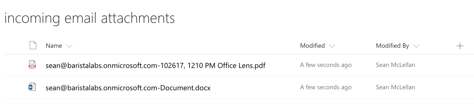Click the Word icon for Document.docx
Screen dimensions: 474x110
(x=32, y=87)
